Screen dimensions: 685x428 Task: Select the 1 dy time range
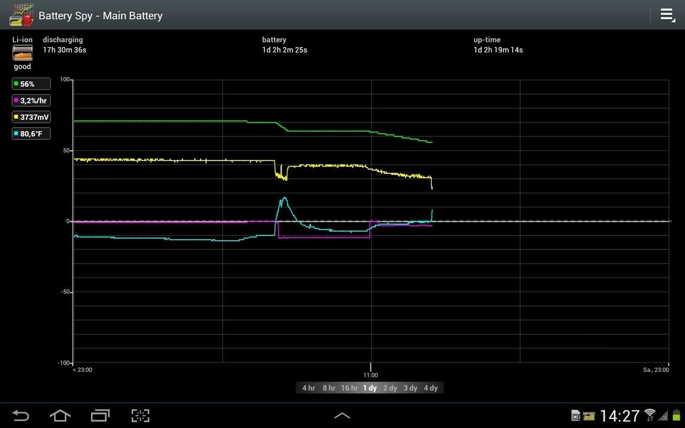tap(370, 388)
